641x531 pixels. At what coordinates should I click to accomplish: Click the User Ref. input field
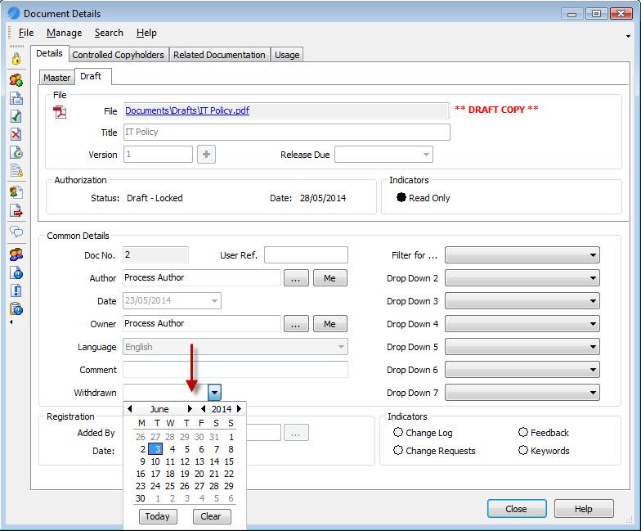[306, 255]
